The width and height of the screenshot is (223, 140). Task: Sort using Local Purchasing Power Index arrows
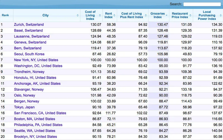(220, 15)
